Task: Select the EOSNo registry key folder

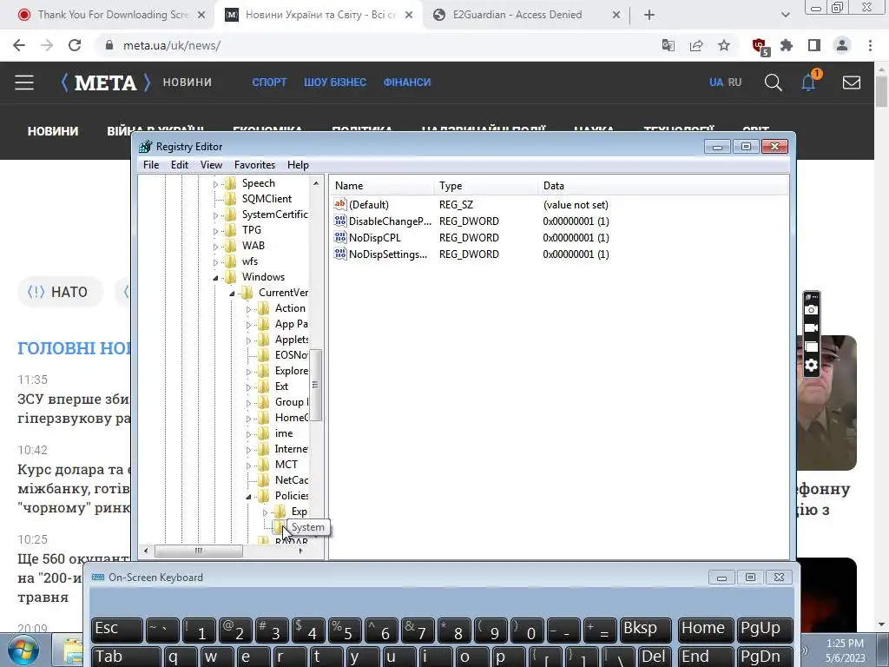Action: (x=291, y=355)
